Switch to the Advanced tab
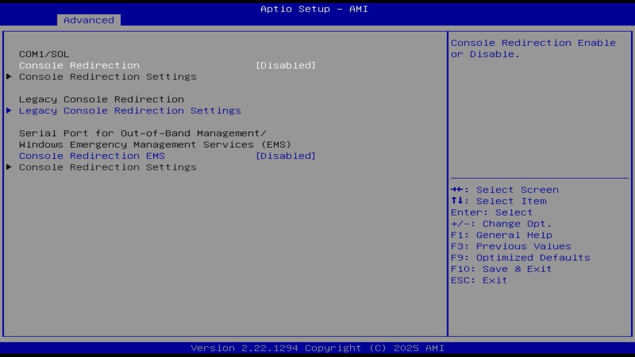The image size is (635, 357). [x=88, y=20]
